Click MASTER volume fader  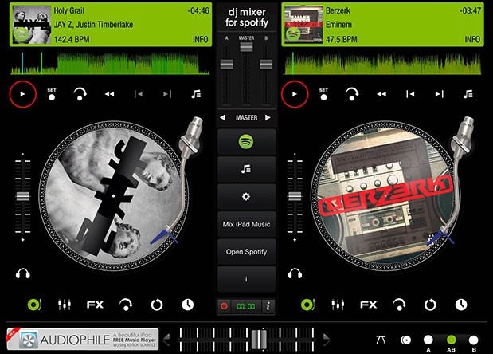(247, 47)
